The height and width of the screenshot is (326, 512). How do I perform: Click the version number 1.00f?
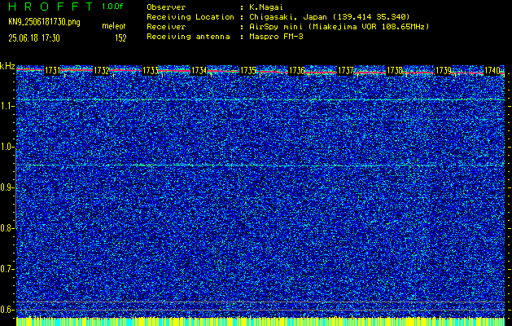point(112,7)
